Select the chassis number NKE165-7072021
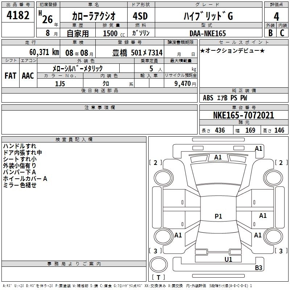The height and width of the screenshot is (290, 290). [244, 115]
